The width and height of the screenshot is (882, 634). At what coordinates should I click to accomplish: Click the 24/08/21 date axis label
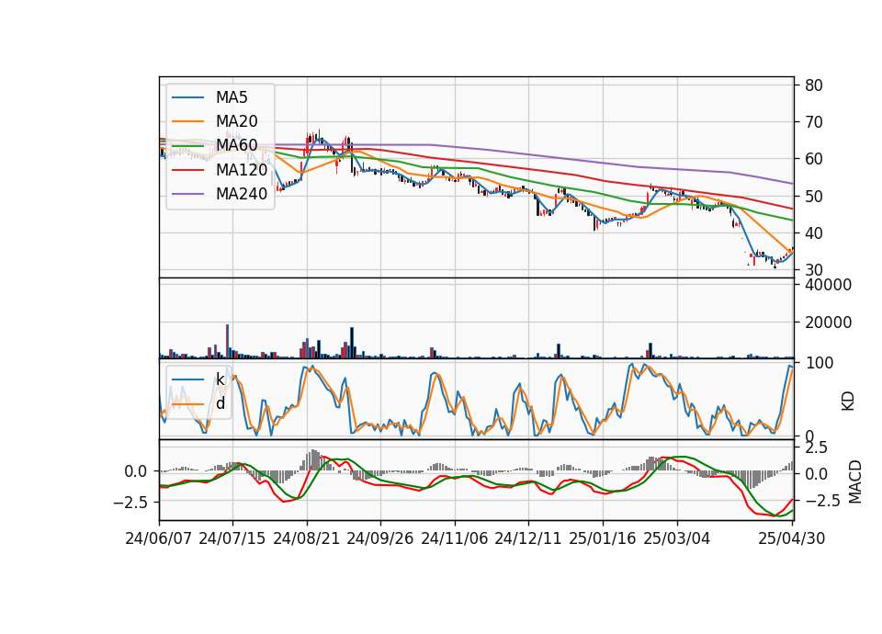coord(307,538)
